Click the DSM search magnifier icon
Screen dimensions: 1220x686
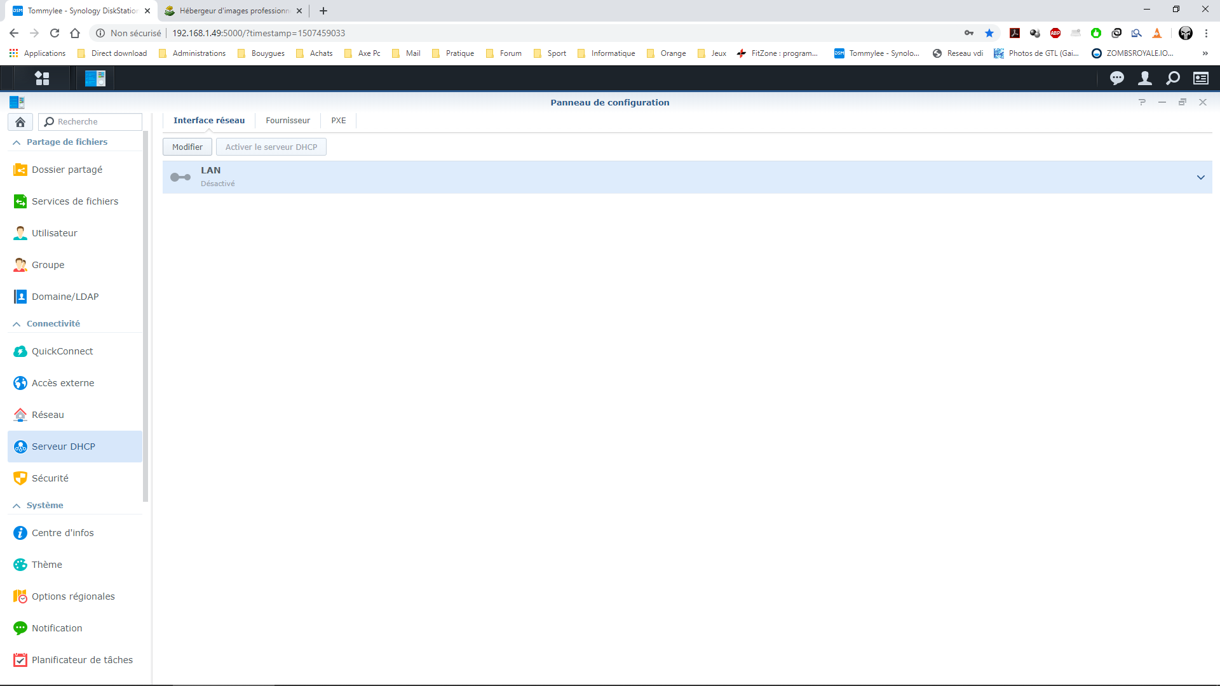click(1172, 78)
